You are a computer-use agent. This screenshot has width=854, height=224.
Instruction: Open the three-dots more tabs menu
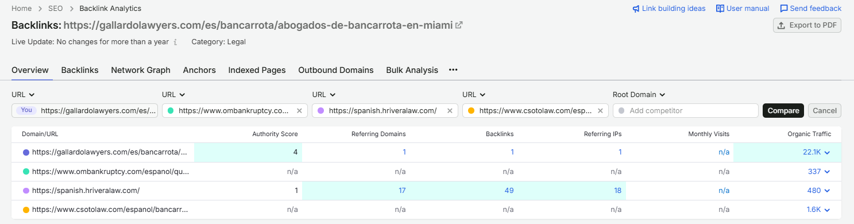[453, 70]
